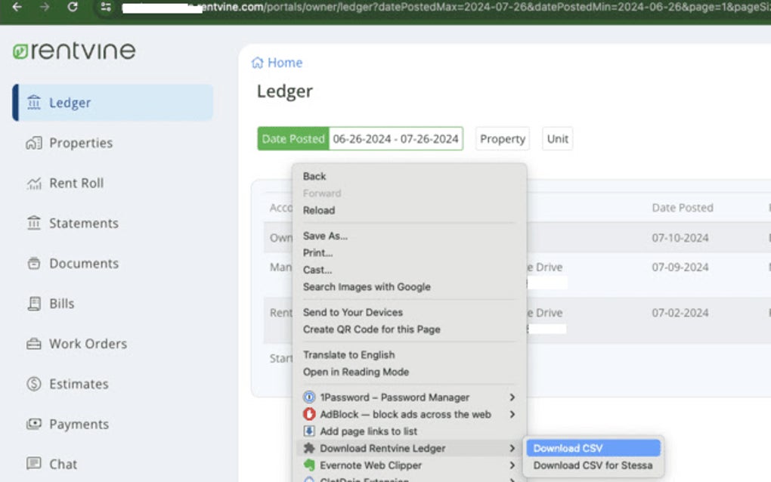Open Work Orders from the sidebar icon

(33, 343)
